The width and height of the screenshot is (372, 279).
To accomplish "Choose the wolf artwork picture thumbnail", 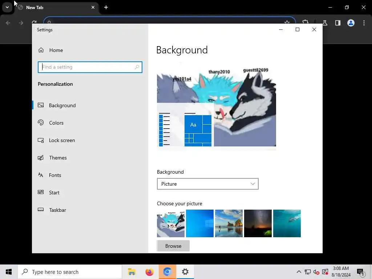I will tap(171, 223).
